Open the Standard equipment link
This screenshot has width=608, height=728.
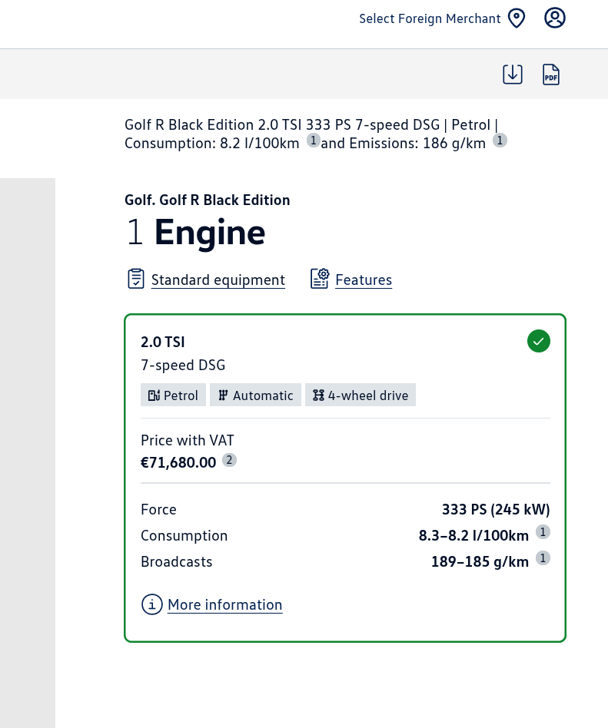(218, 280)
